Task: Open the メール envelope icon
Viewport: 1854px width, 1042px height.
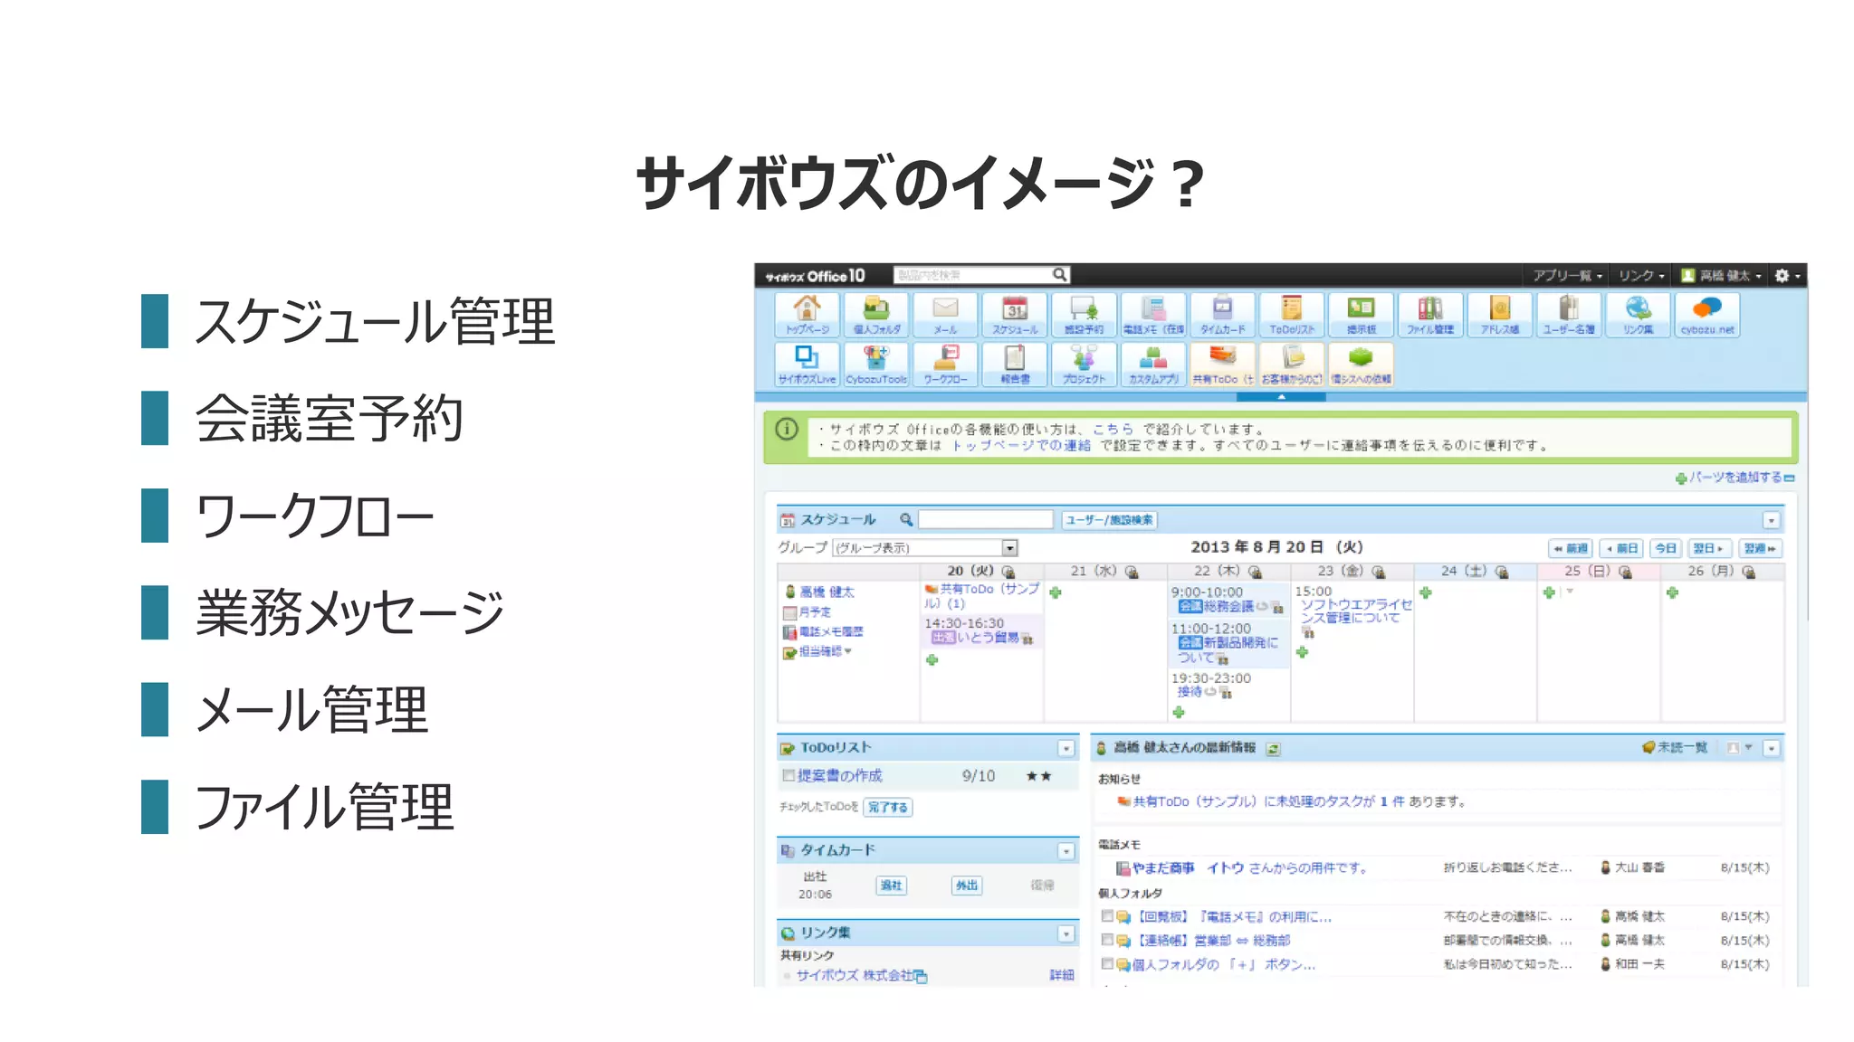Action: click(x=945, y=315)
